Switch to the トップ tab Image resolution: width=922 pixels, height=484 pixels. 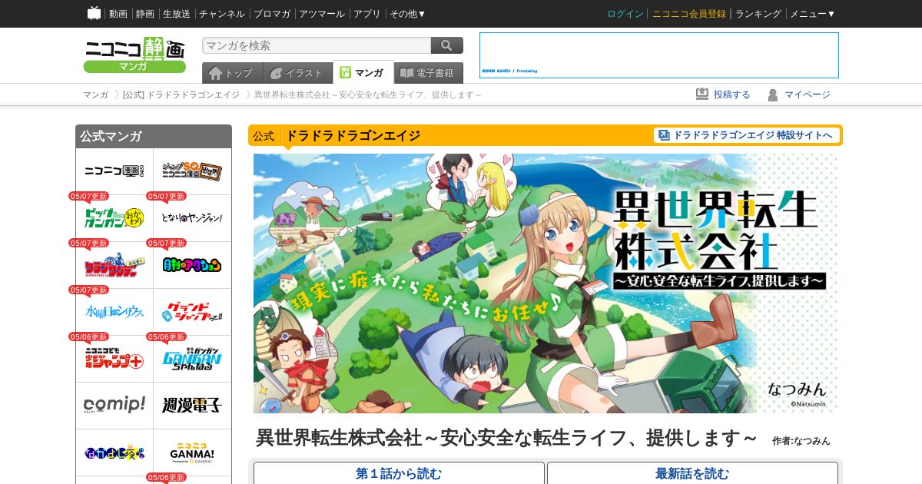click(232, 73)
